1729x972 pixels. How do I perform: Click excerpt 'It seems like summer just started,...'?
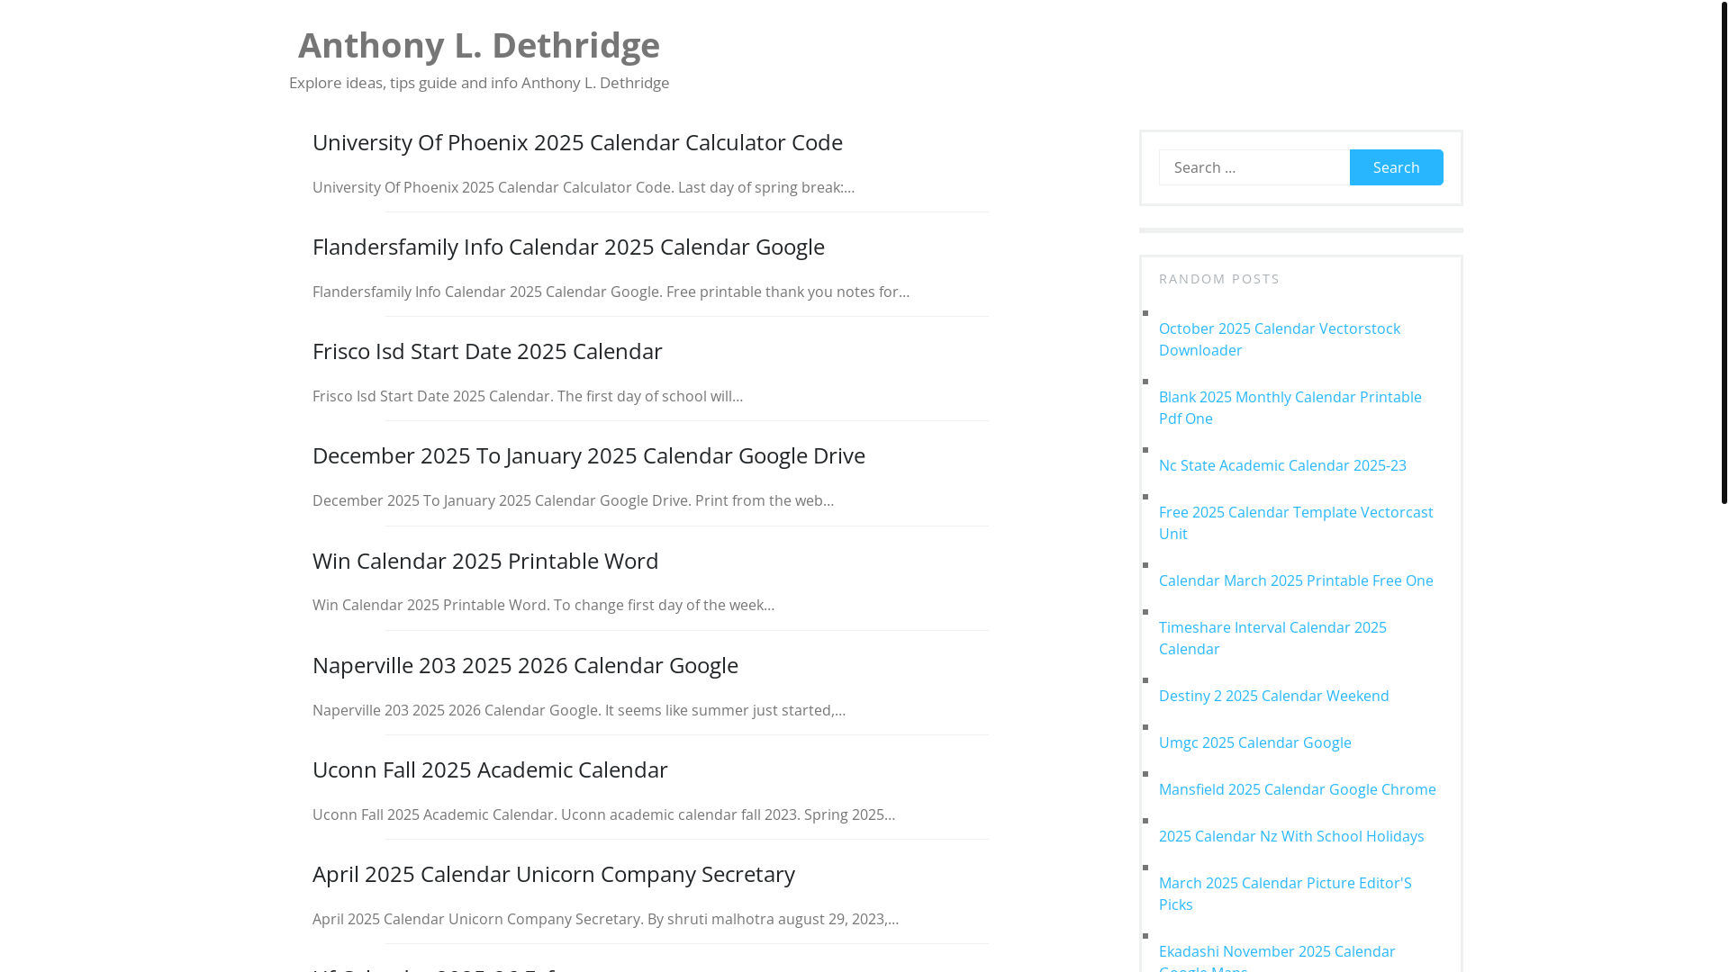coord(724,710)
